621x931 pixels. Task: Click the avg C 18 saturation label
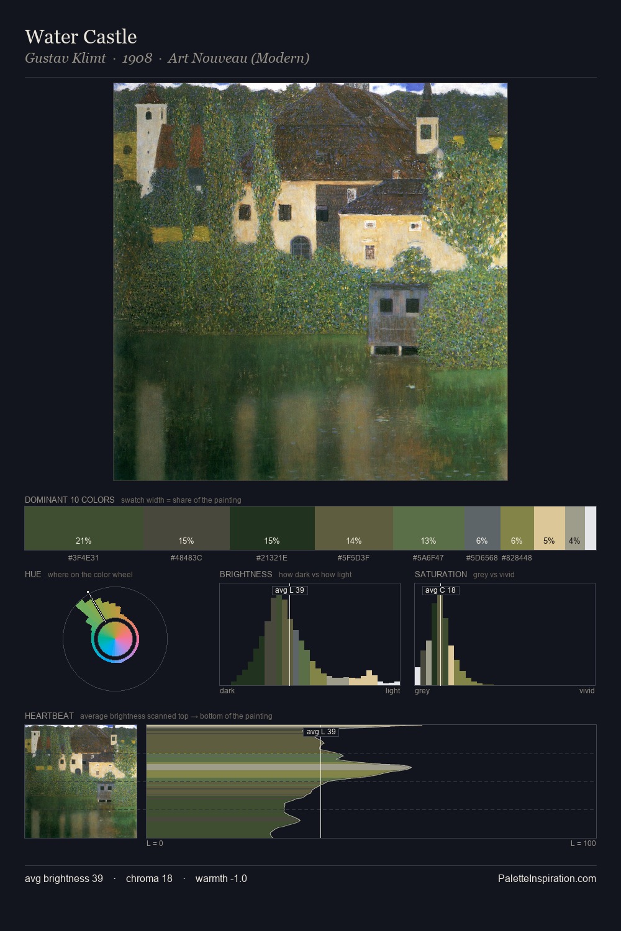[440, 590]
